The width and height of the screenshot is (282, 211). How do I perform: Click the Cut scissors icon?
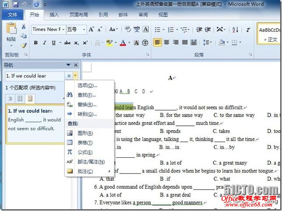24,27
